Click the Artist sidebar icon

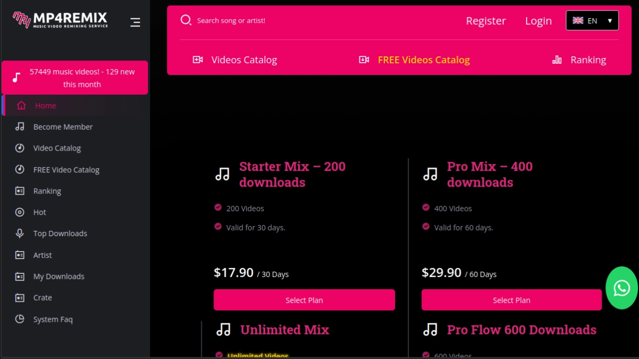tap(20, 255)
